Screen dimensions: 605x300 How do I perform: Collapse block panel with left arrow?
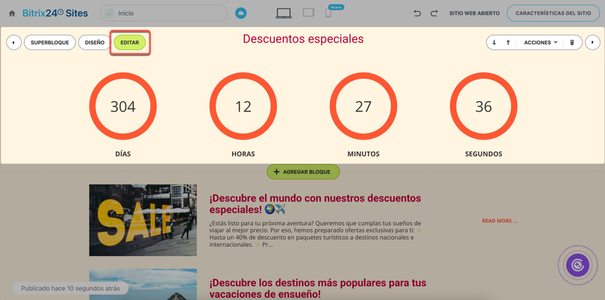click(14, 43)
